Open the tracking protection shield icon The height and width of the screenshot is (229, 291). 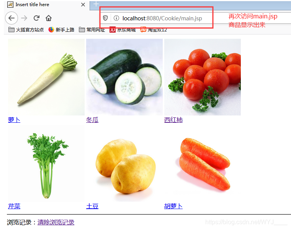[105, 18]
